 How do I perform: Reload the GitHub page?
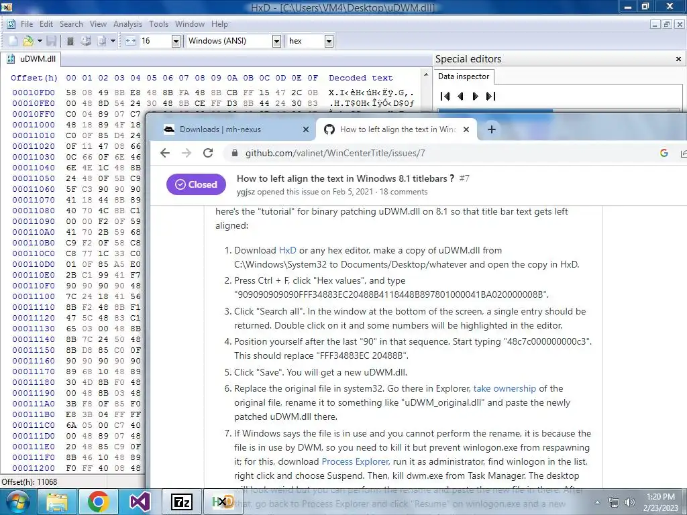coord(208,153)
